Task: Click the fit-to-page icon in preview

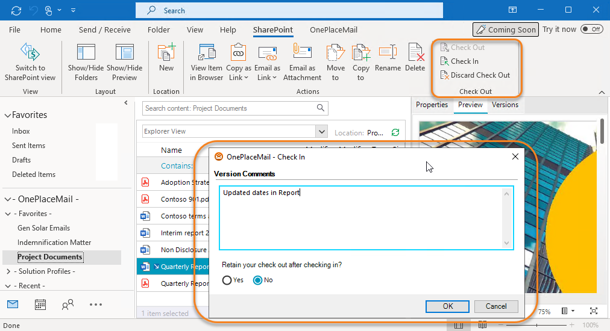Action: pos(594,311)
